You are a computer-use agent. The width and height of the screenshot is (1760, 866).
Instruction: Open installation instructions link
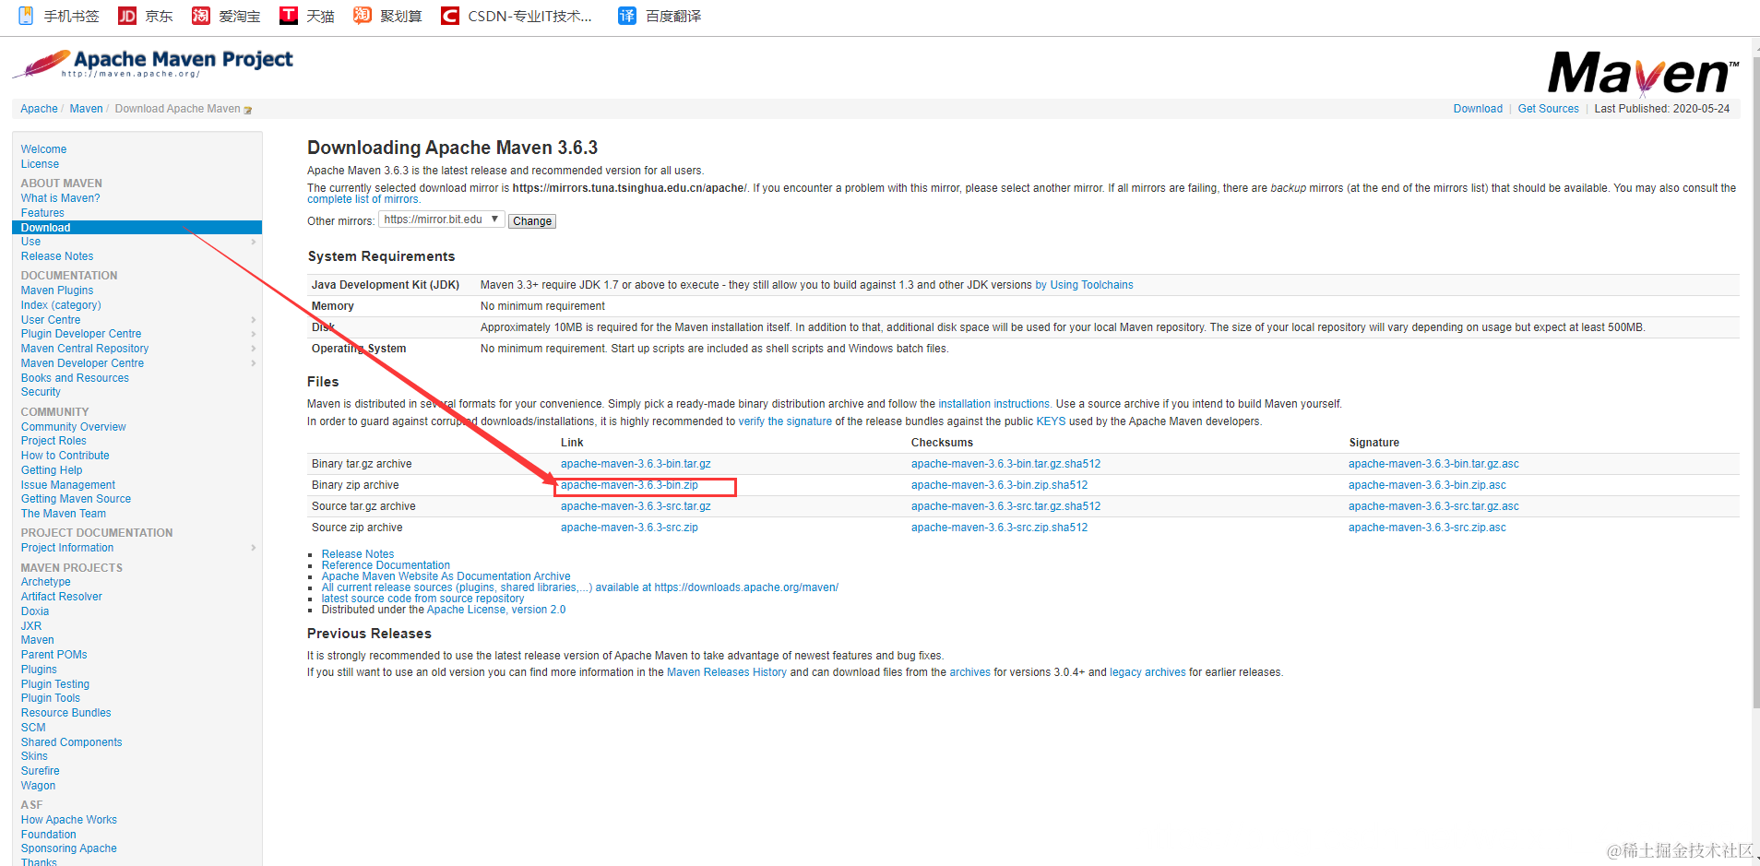(x=993, y=404)
